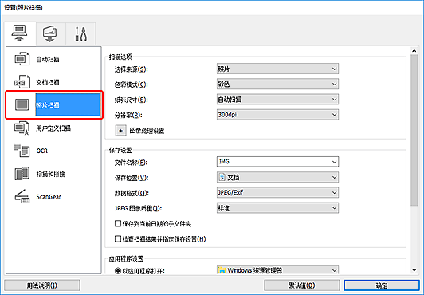
Task: Click the 用法说明 instructions button
Action: [x=42, y=285]
